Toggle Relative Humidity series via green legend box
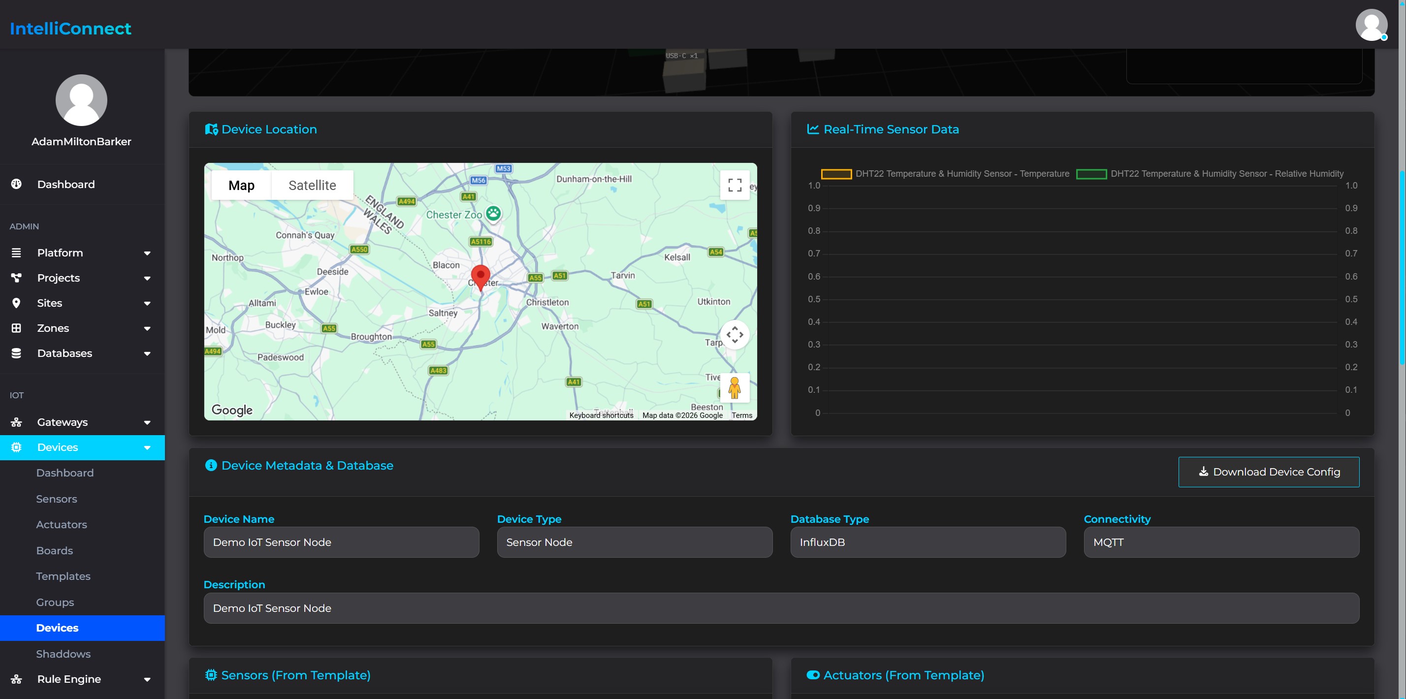 click(x=1091, y=174)
